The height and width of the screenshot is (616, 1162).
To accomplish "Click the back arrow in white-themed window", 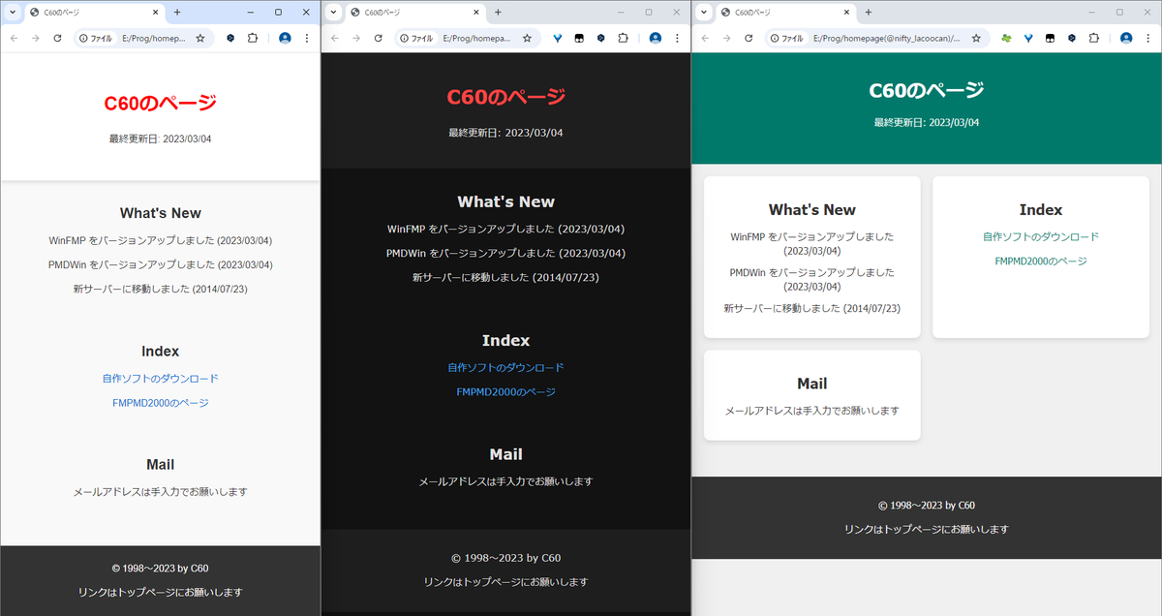I will point(14,38).
